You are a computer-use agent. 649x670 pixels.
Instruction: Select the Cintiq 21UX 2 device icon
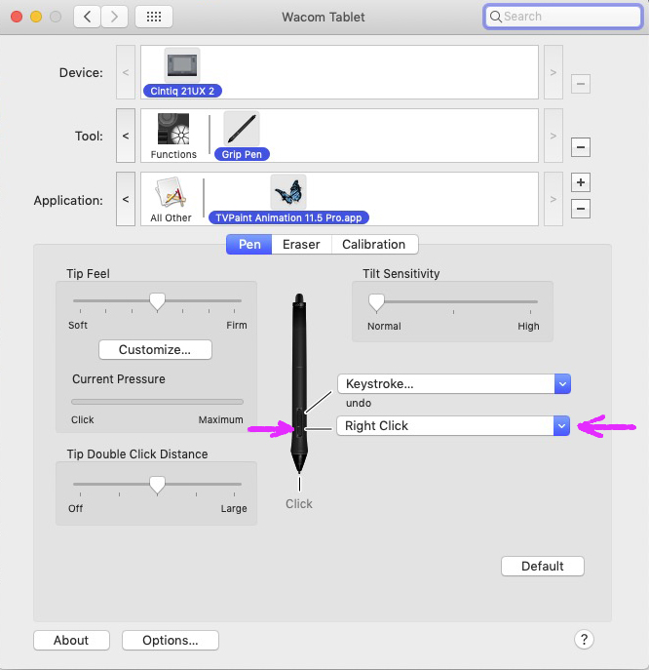182,65
